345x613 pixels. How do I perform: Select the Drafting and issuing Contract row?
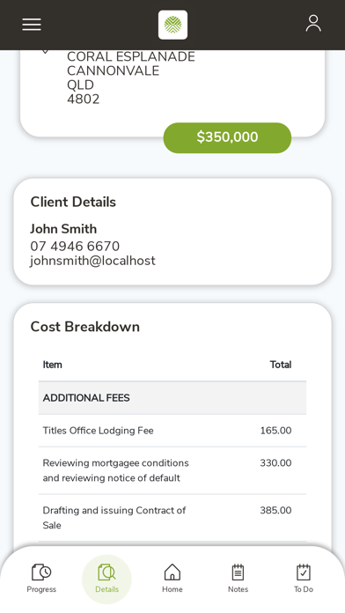172,518
